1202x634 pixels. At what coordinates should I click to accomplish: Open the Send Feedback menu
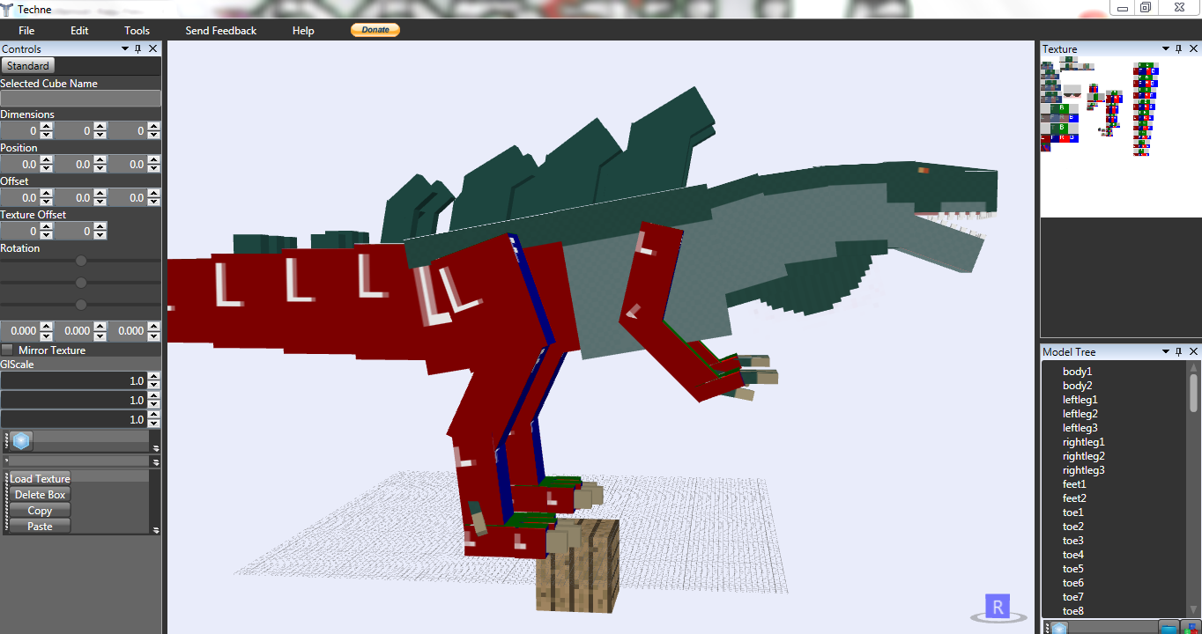tap(220, 29)
